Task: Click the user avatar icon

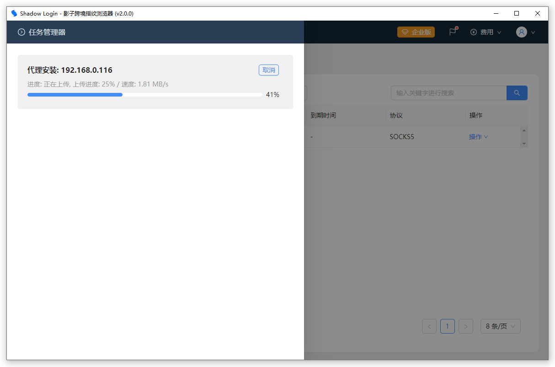Action: tap(522, 32)
